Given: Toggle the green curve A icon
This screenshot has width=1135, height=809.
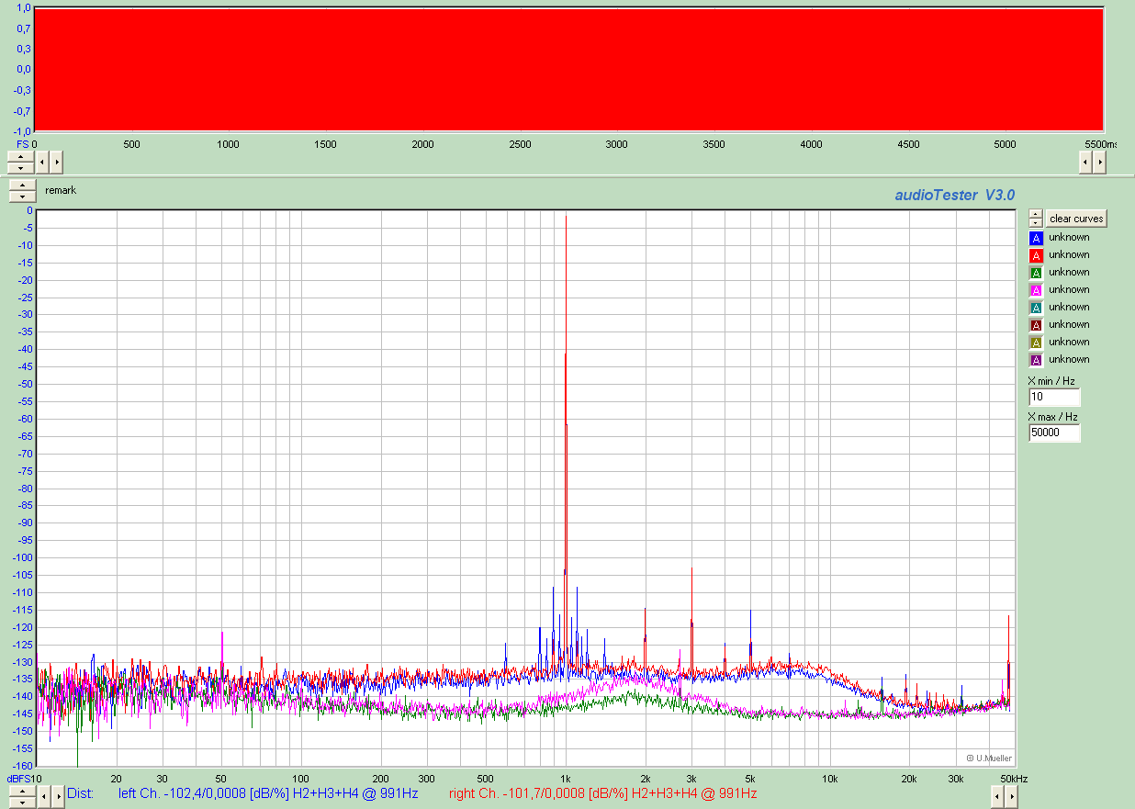Looking at the screenshot, I should [x=1036, y=273].
